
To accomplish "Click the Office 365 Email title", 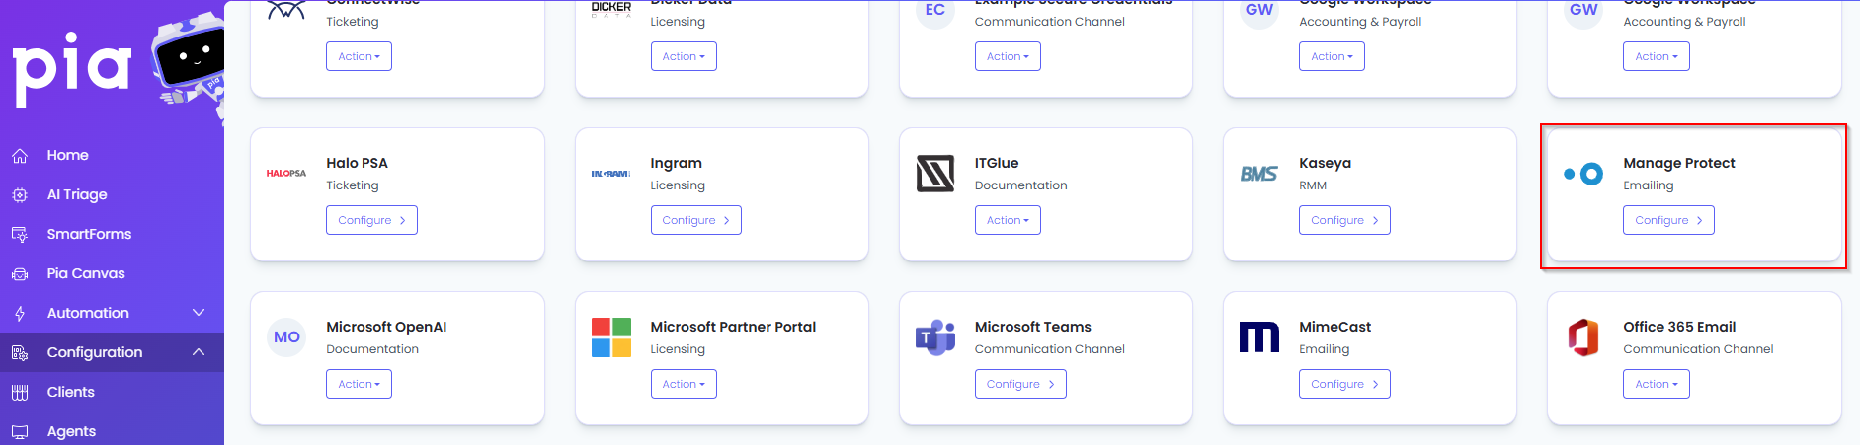I will 1679,327.
